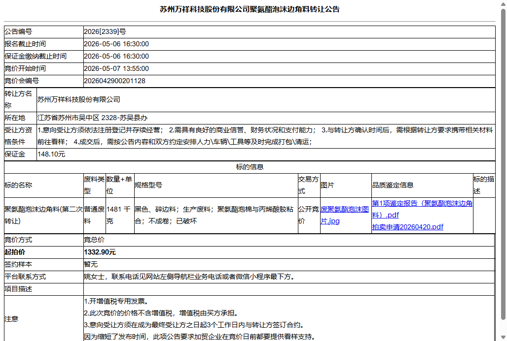This screenshot has width=507, height=341.
Task: Click the 暂无 value
Action: point(91,264)
